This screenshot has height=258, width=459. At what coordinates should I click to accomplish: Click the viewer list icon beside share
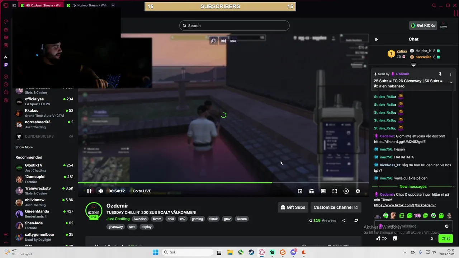click(356, 220)
